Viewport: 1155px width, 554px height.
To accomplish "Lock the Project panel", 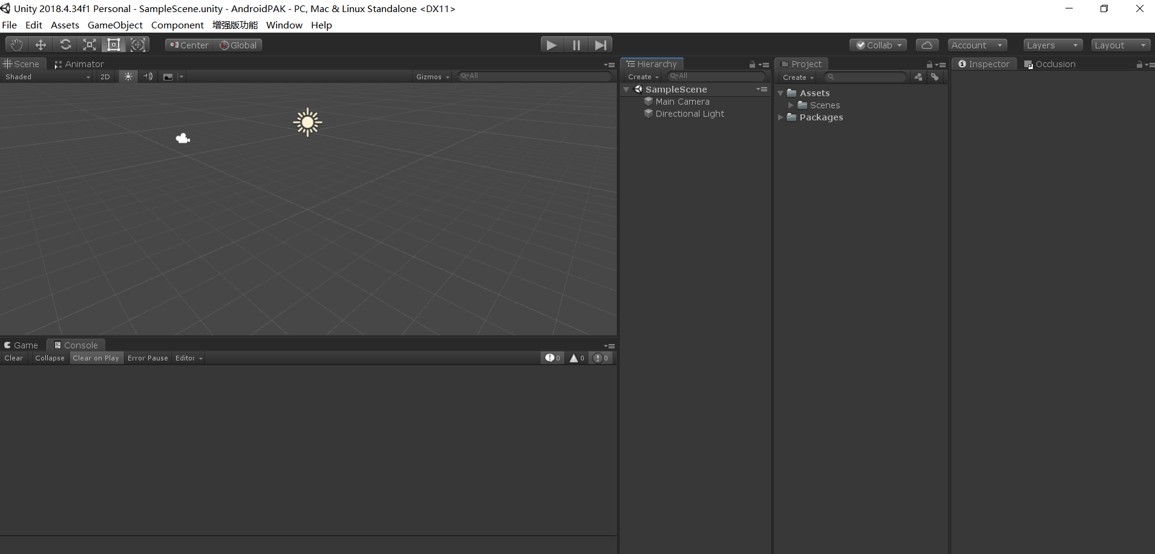I will click(x=929, y=65).
